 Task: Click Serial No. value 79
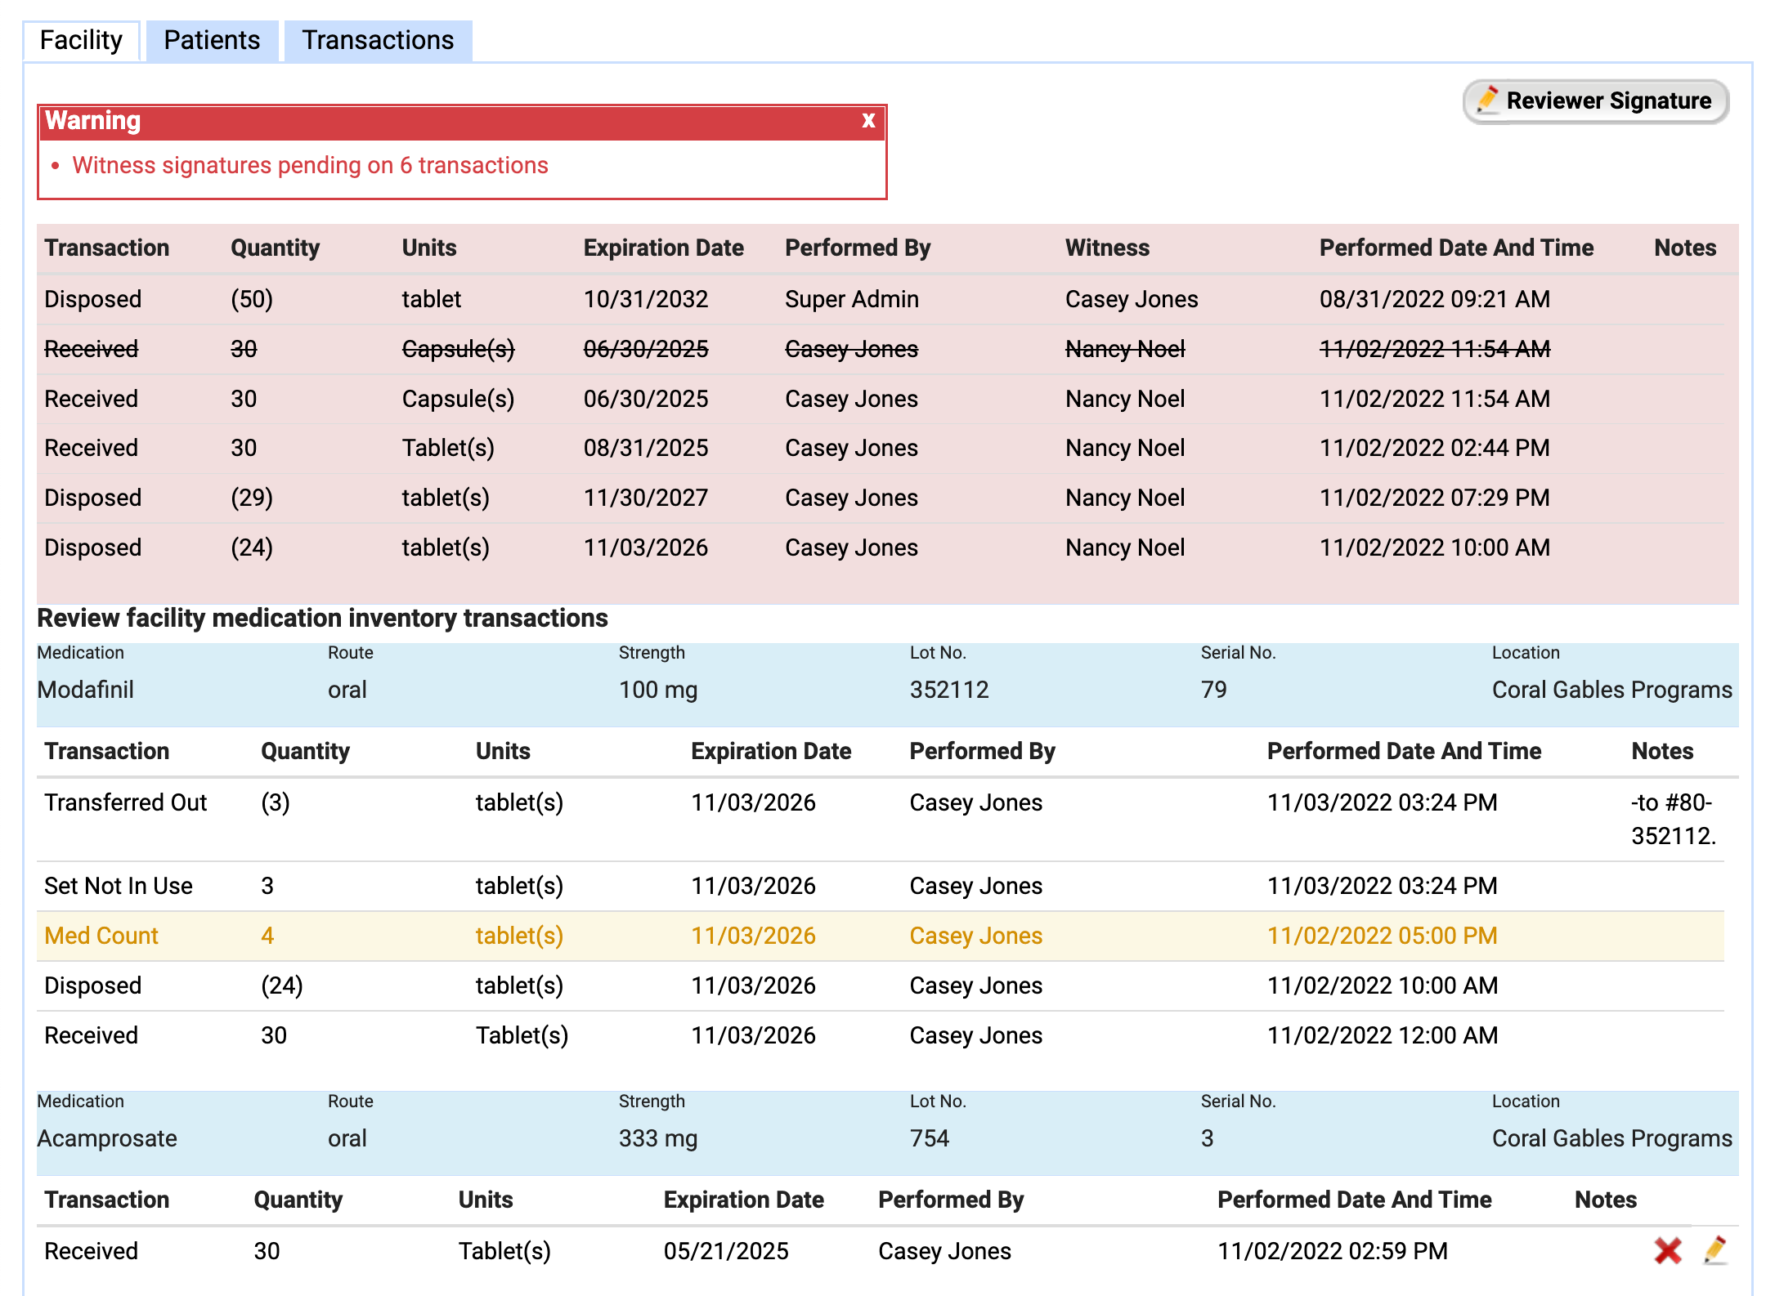1213,690
